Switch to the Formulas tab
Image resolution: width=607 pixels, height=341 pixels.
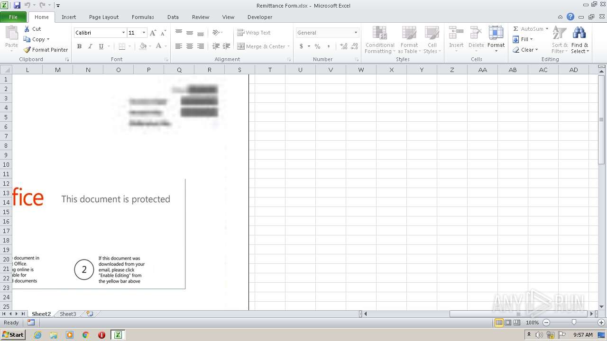click(x=143, y=17)
